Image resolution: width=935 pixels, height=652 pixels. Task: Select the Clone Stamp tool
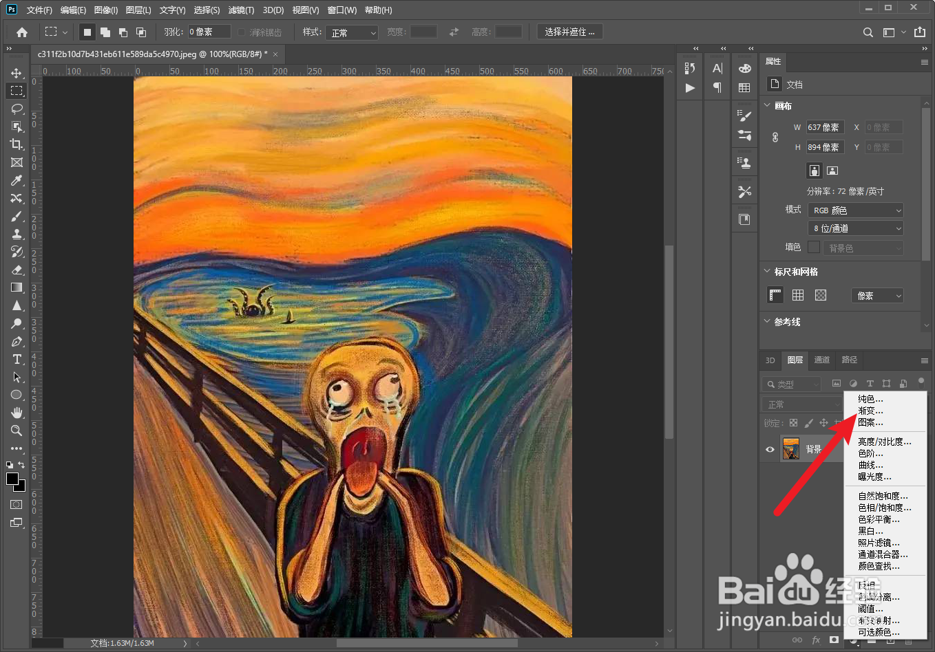(x=17, y=234)
